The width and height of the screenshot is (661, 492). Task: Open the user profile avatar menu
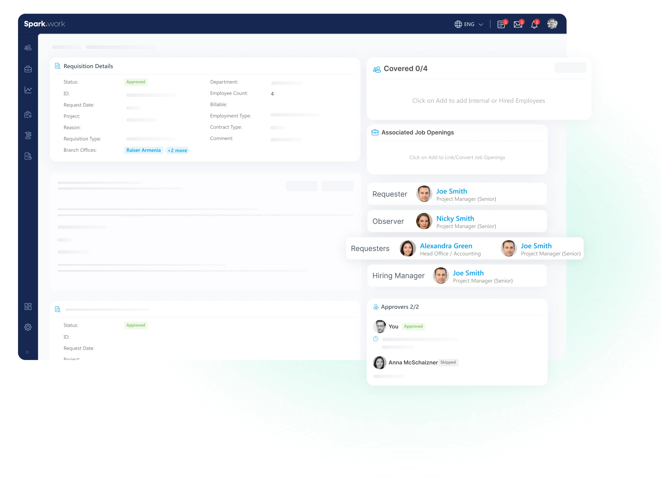pos(553,24)
